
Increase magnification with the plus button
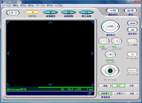(117, 27)
